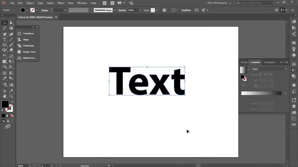
Task: Select the Eyedropper tool
Action: coord(5,78)
